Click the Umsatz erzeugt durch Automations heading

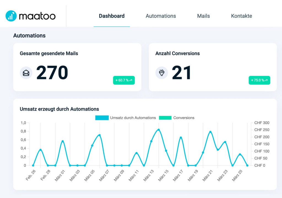point(59,109)
